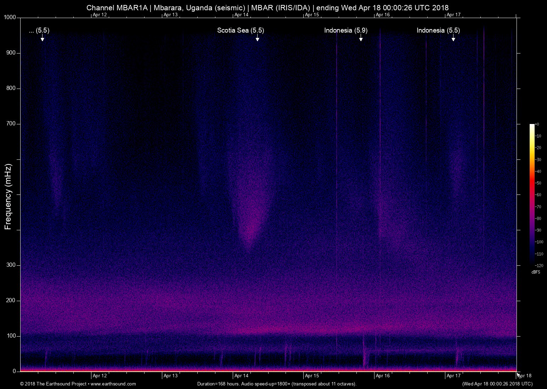
Task: Click the arrow marker under Scotia Sea (5.5)
Action: pos(257,38)
